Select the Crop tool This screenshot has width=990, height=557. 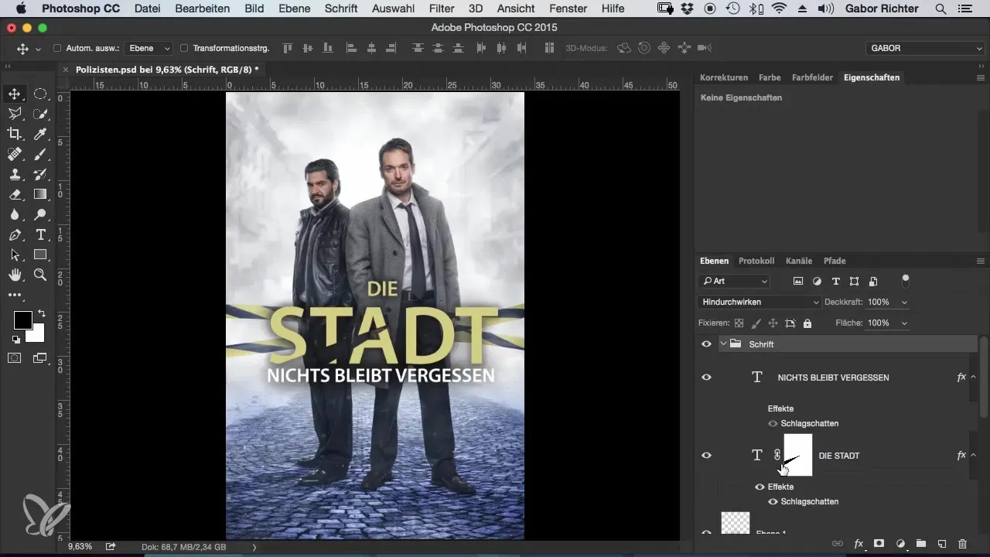(x=15, y=134)
